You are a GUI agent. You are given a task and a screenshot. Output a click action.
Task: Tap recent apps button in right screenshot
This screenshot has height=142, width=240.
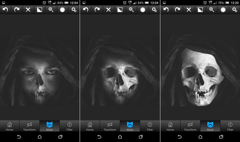tap(221, 137)
